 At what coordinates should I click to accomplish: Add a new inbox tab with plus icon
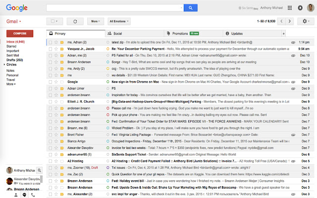click(x=284, y=34)
